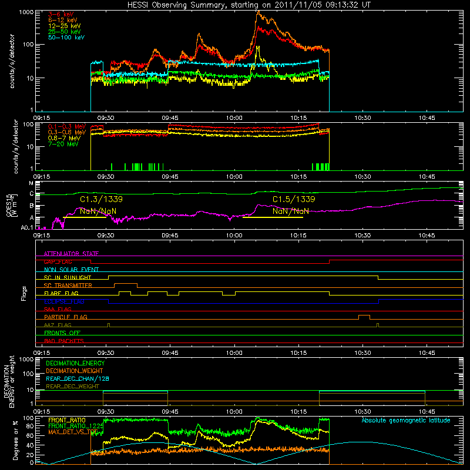Select the 6-12 keV legend label
The image size is (470, 470).
tap(63, 20)
